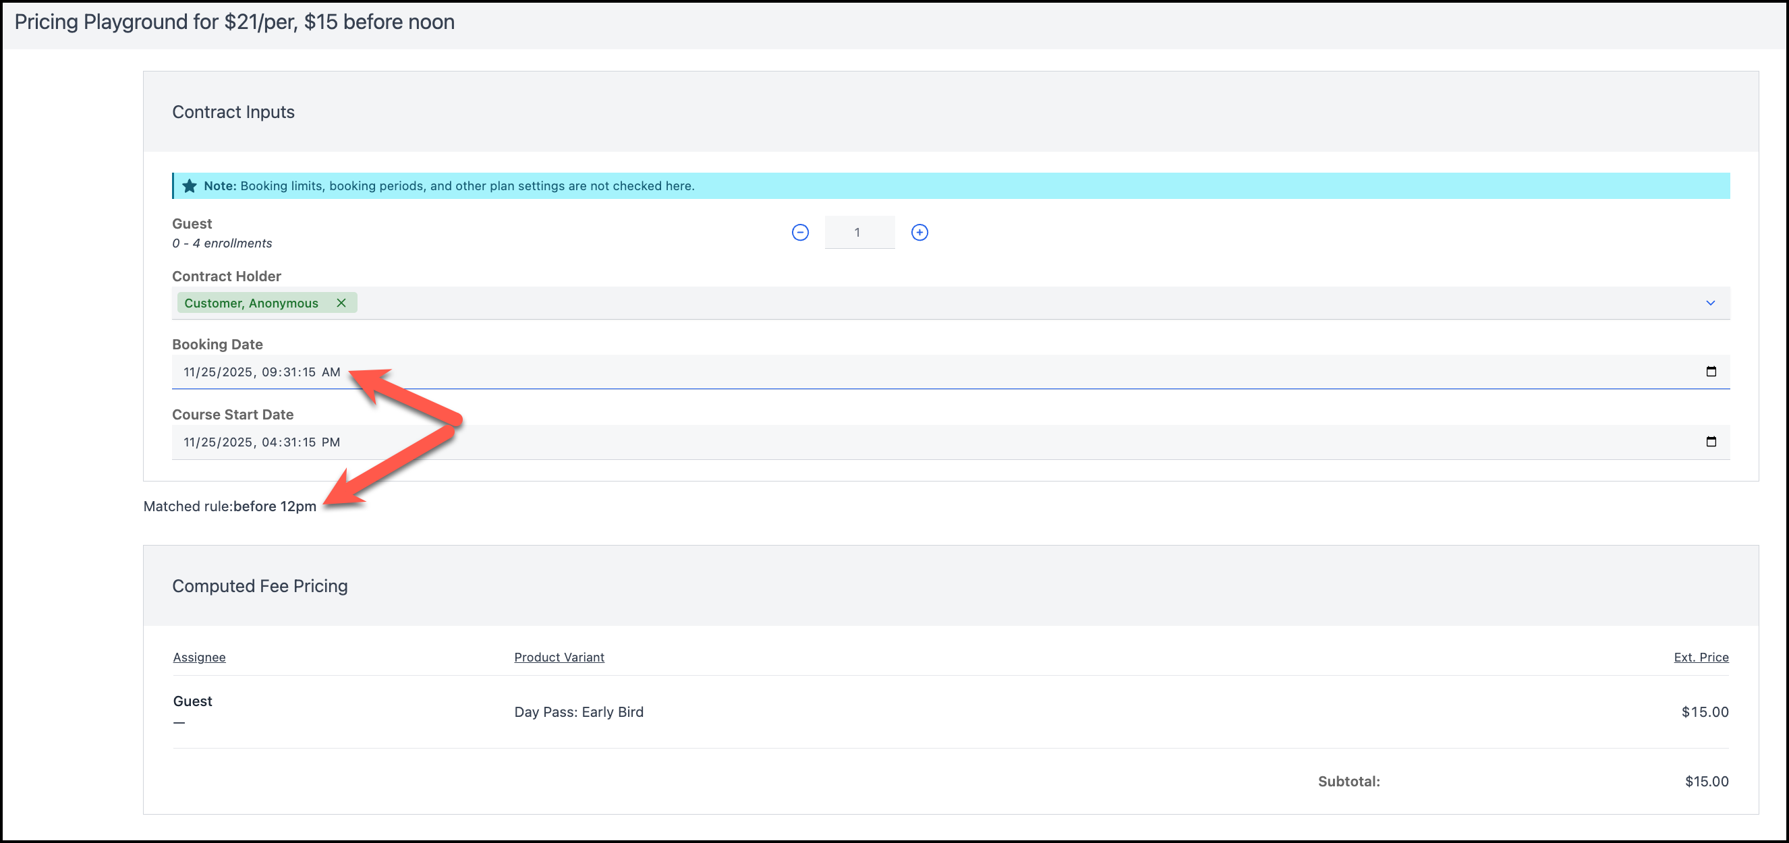Open Booking Date calendar picker icon
Screen dimensions: 1789x843
pos(1711,372)
